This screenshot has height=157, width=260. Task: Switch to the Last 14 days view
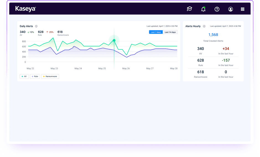(170, 32)
